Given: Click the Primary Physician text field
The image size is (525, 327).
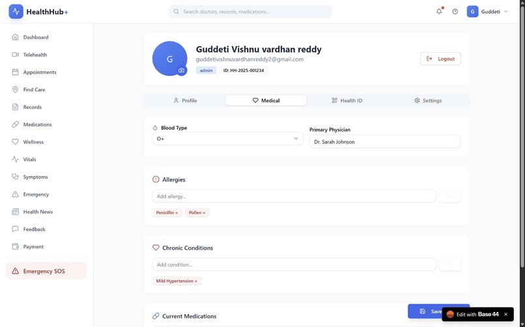Looking at the screenshot, I should (x=385, y=142).
